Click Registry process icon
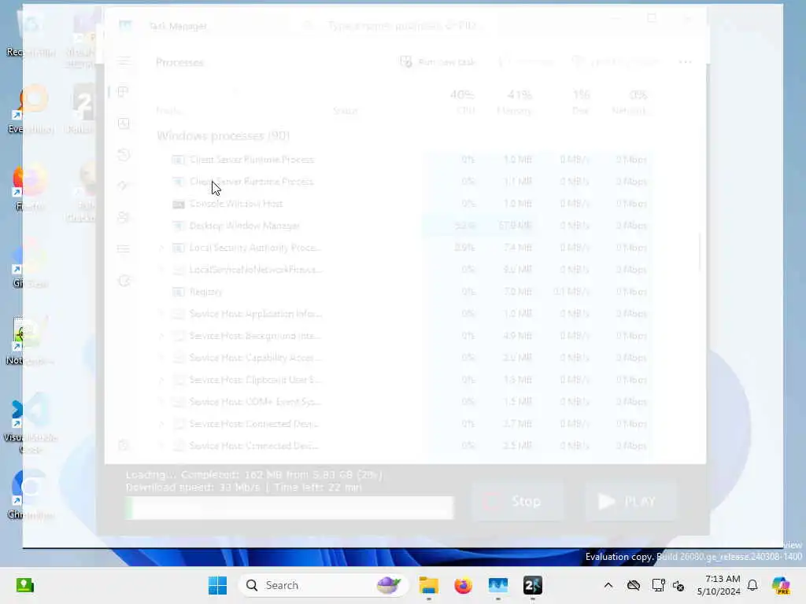The height and width of the screenshot is (604, 806). 179,292
